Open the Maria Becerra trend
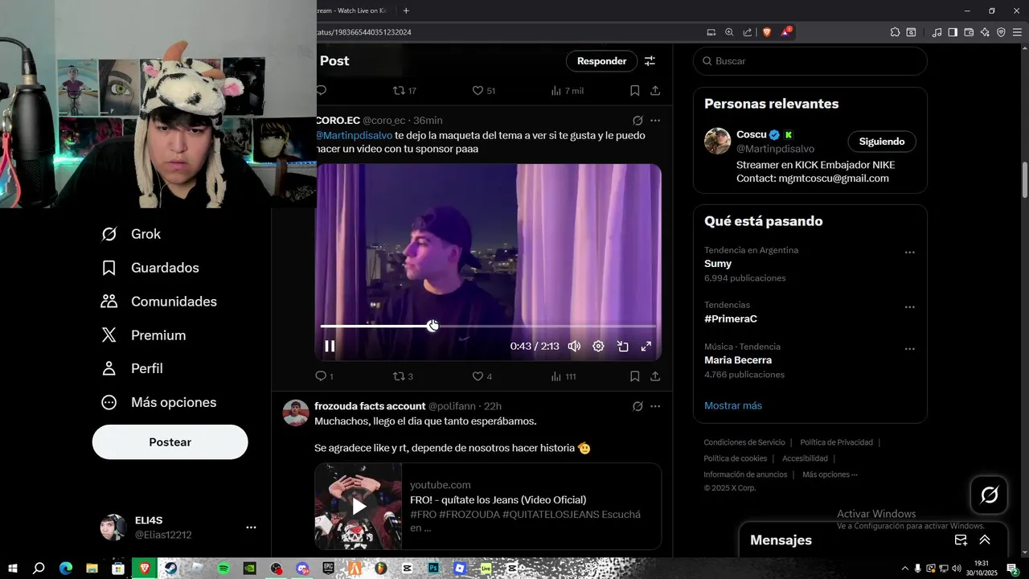The image size is (1029, 579). (738, 360)
